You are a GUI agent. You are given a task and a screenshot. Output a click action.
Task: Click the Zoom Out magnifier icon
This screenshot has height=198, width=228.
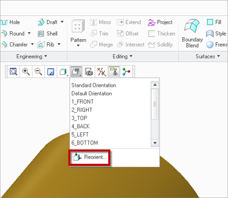[x=38, y=72]
